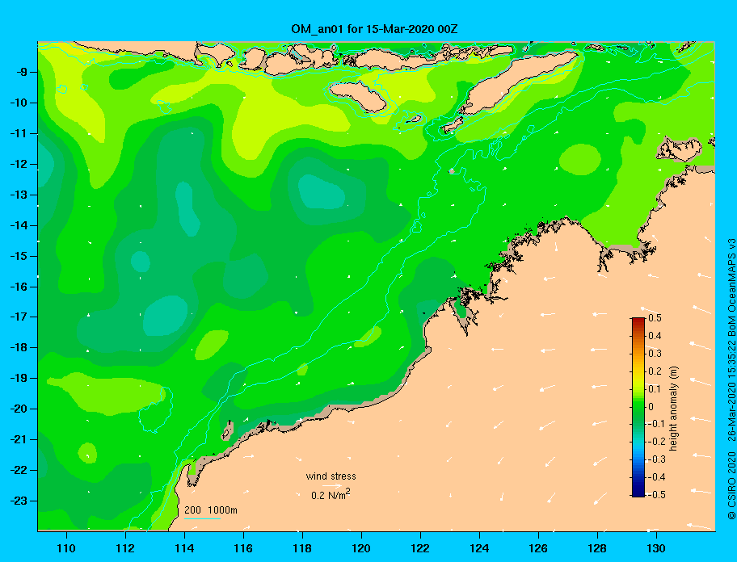The image size is (737, 562).
Task: Click the cyan bathymetry contour legend line
Action: coord(202,519)
